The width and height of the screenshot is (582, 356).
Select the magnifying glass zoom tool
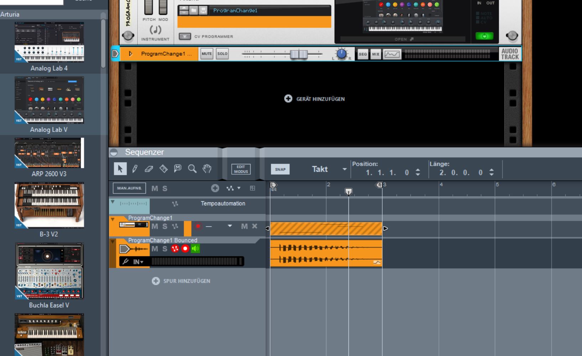coord(192,169)
